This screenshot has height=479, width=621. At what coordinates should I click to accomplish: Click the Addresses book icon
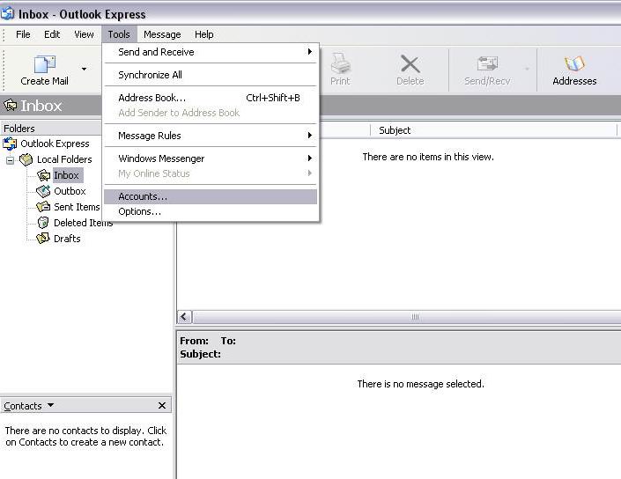pos(574,64)
